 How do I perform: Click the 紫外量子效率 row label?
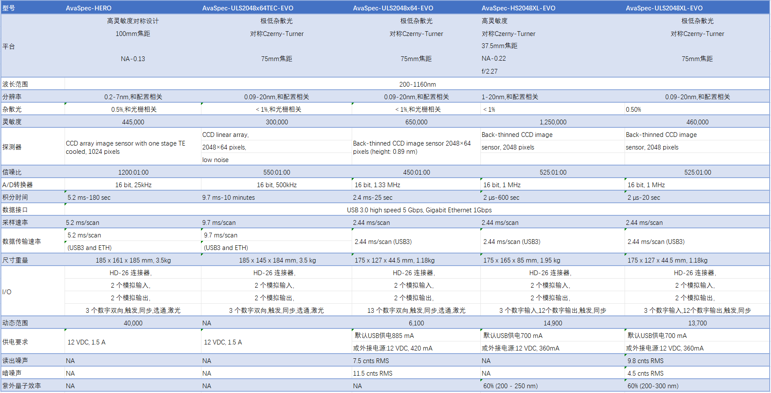pyautogui.click(x=33, y=386)
